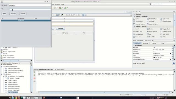The width and height of the screenshot is (176, 99).
Task: Select Desktop Pane in the palette
Action: 166,21
